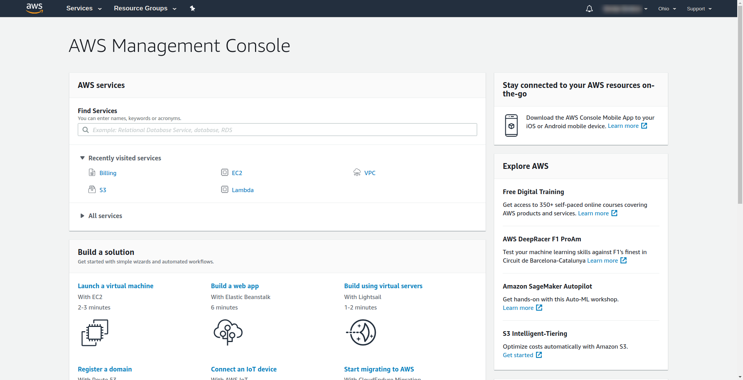Open the Resource Groups menu
Screen dimensions: 743x380
click(145, 9)
